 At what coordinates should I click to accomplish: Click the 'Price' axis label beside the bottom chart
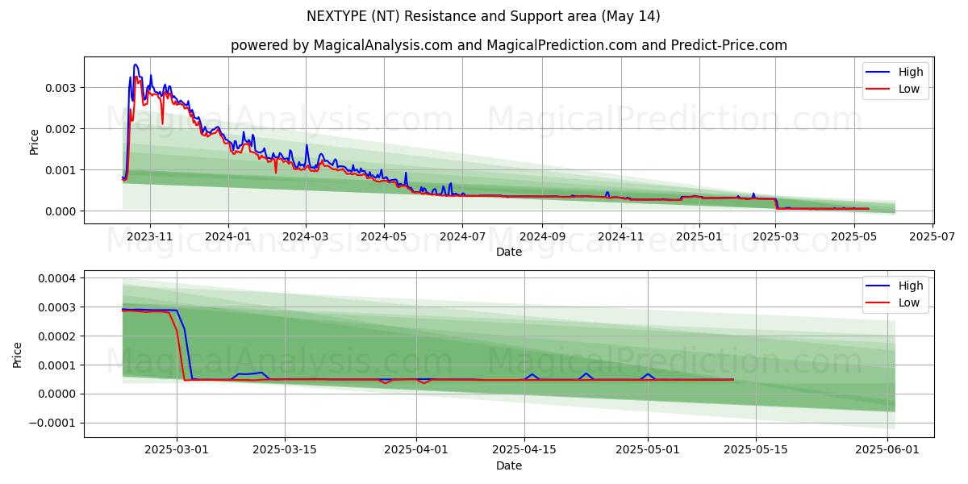(x=18, y=355)
